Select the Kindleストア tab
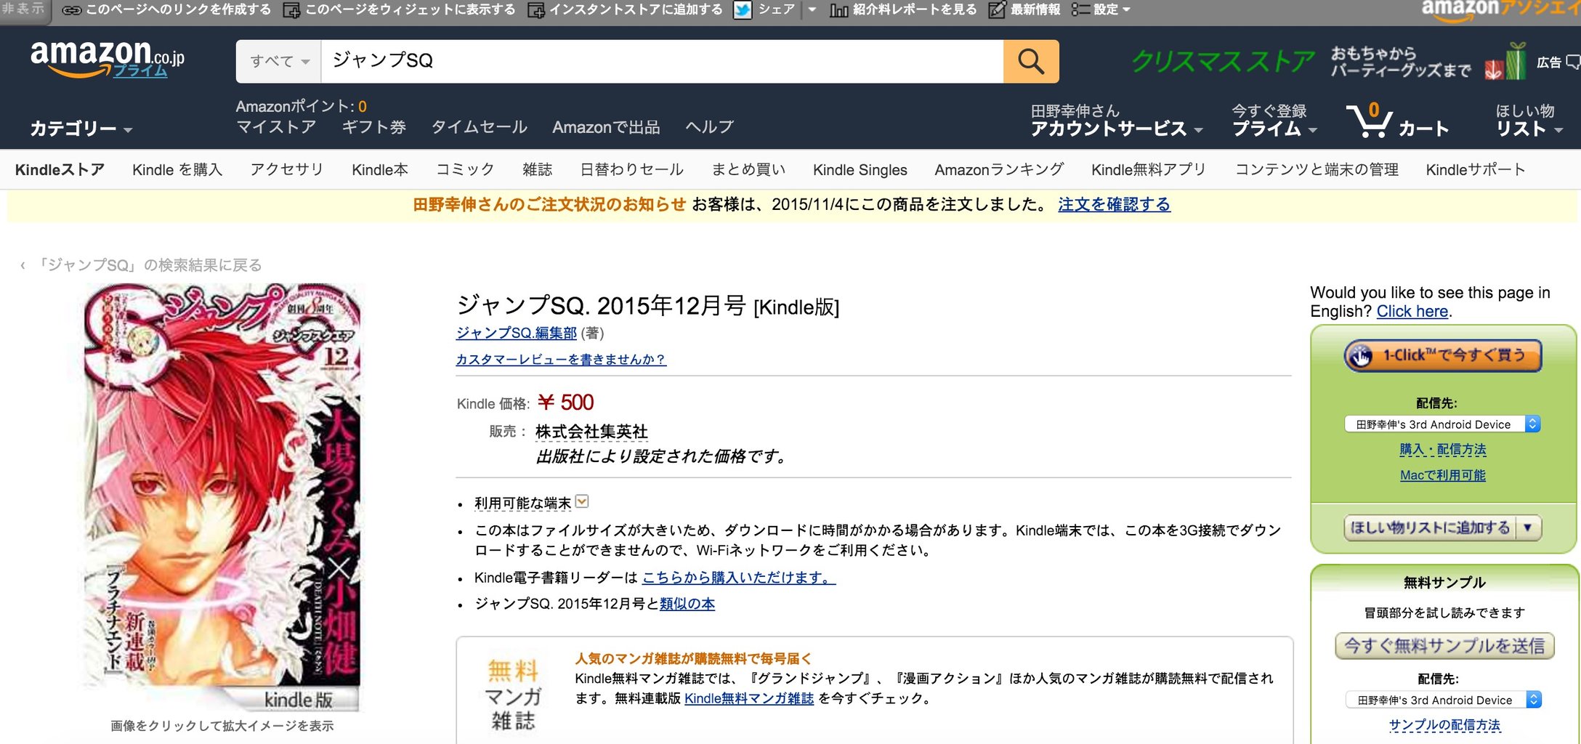This screenshot has width=1581, height=744. [60, 170]
